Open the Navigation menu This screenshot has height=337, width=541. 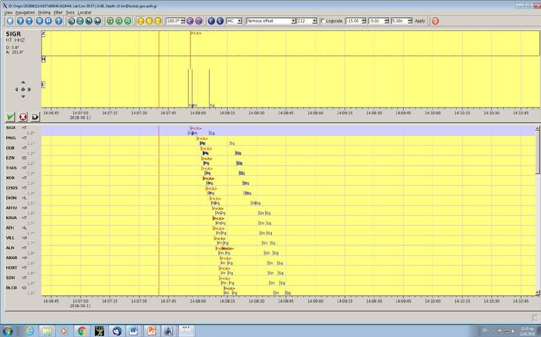[25, 13]
